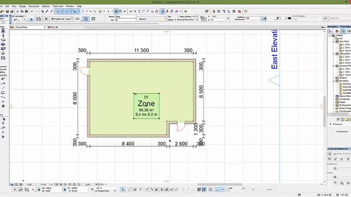Click the Copy icon in the toolbar
351x197 pixels.
click(22, 11)
